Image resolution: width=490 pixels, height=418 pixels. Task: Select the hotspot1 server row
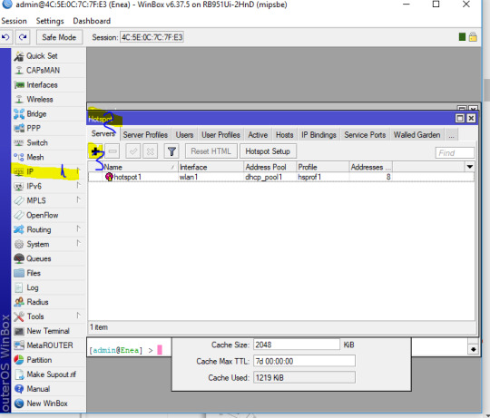click(x=281, y=177)
